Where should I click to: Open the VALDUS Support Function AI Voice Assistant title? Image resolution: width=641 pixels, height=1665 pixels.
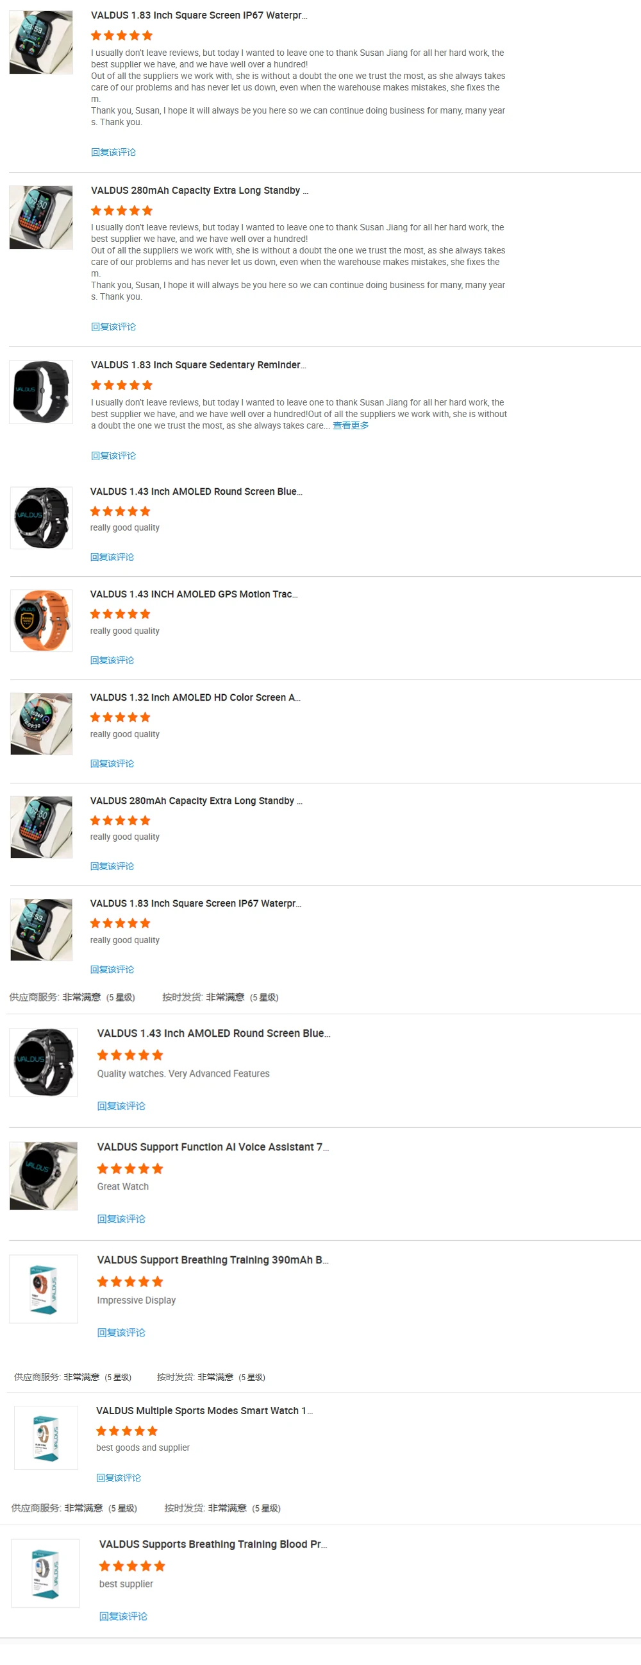pos(212,1147)
